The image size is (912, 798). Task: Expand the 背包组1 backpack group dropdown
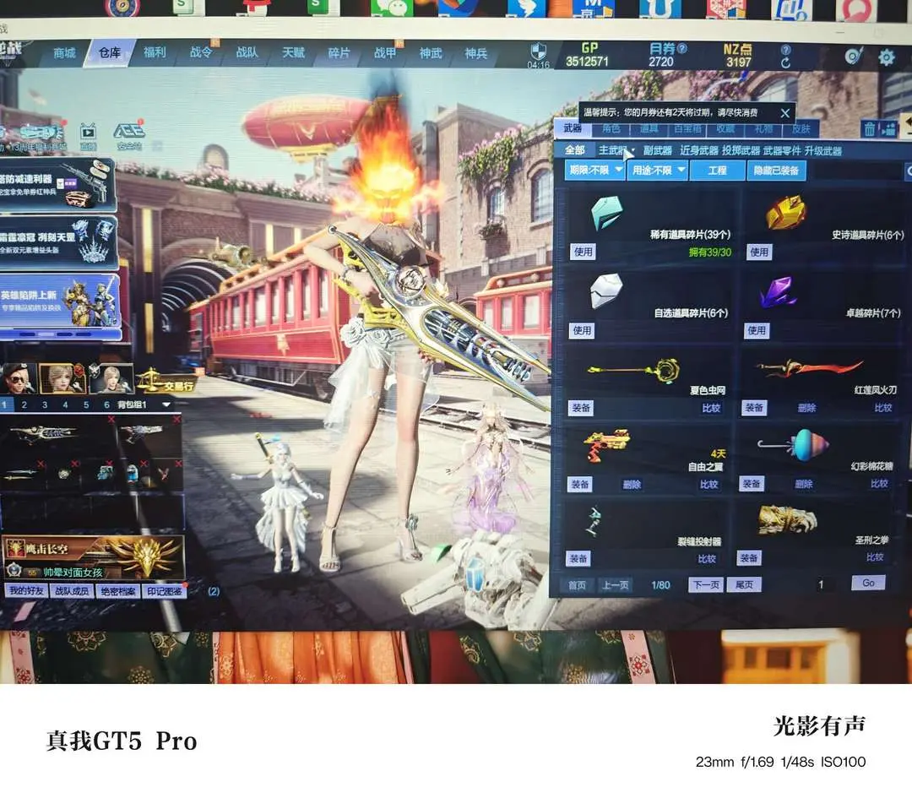coord(167,404)
